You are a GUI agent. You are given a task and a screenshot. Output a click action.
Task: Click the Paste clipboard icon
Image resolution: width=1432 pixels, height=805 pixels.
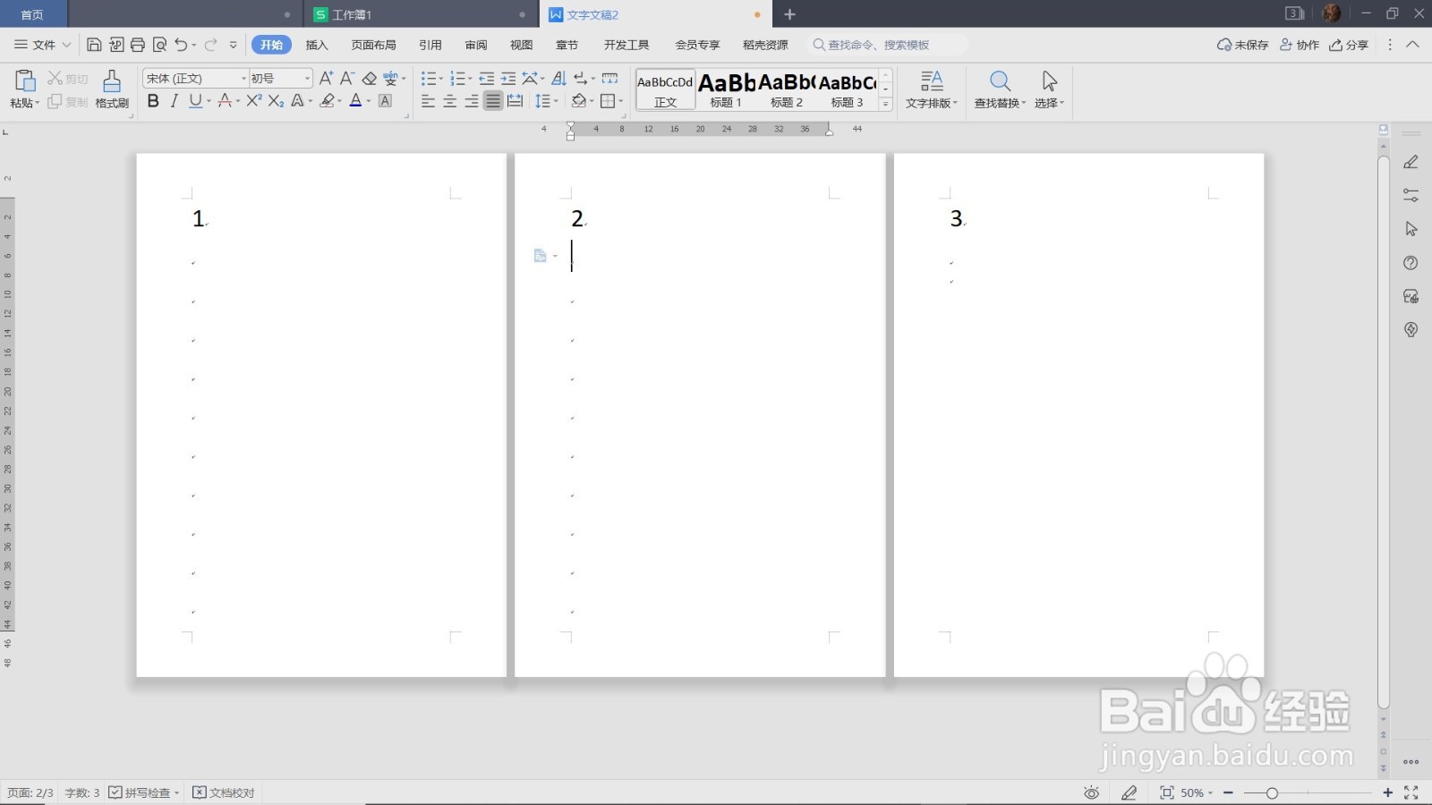point(25,80)
